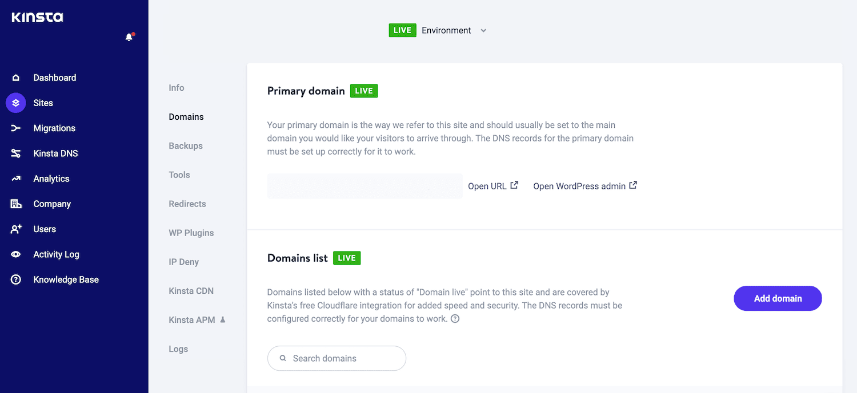Image resolution: width=857 pixels, height=393 pixels.
Task: Select the Kinsta CDN menu item
Action: click(x=191, y=291)
